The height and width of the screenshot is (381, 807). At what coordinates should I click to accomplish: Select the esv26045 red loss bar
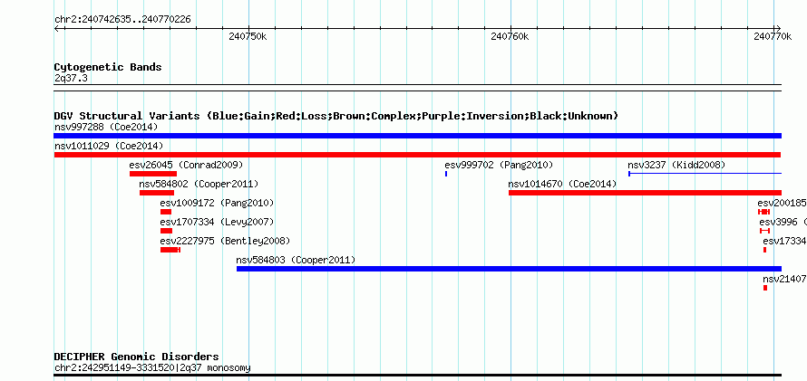(153, 174)
